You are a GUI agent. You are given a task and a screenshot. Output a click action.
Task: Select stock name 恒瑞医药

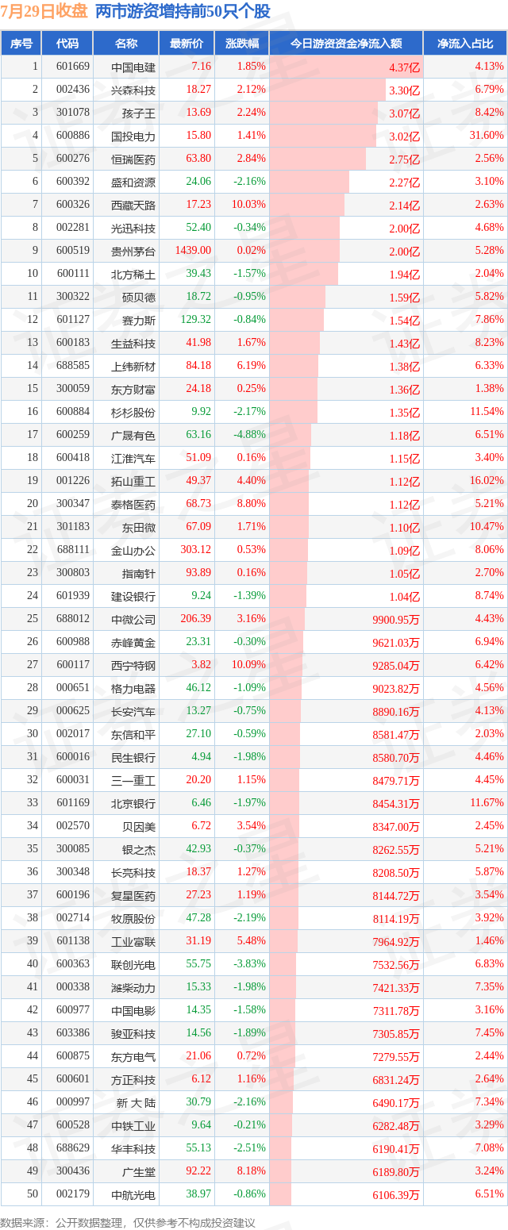133,160
